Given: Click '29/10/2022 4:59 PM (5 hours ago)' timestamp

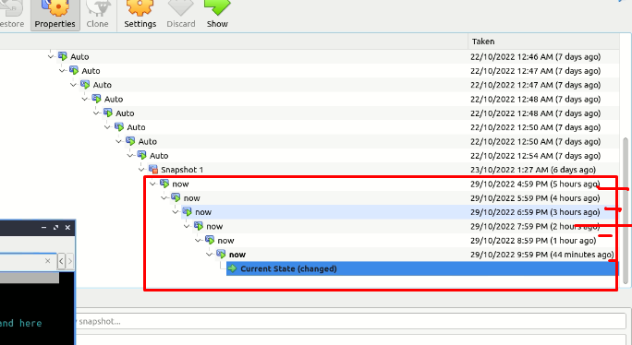Looking at the screenshot, I should pyautogui.click(x=535, y=184).
